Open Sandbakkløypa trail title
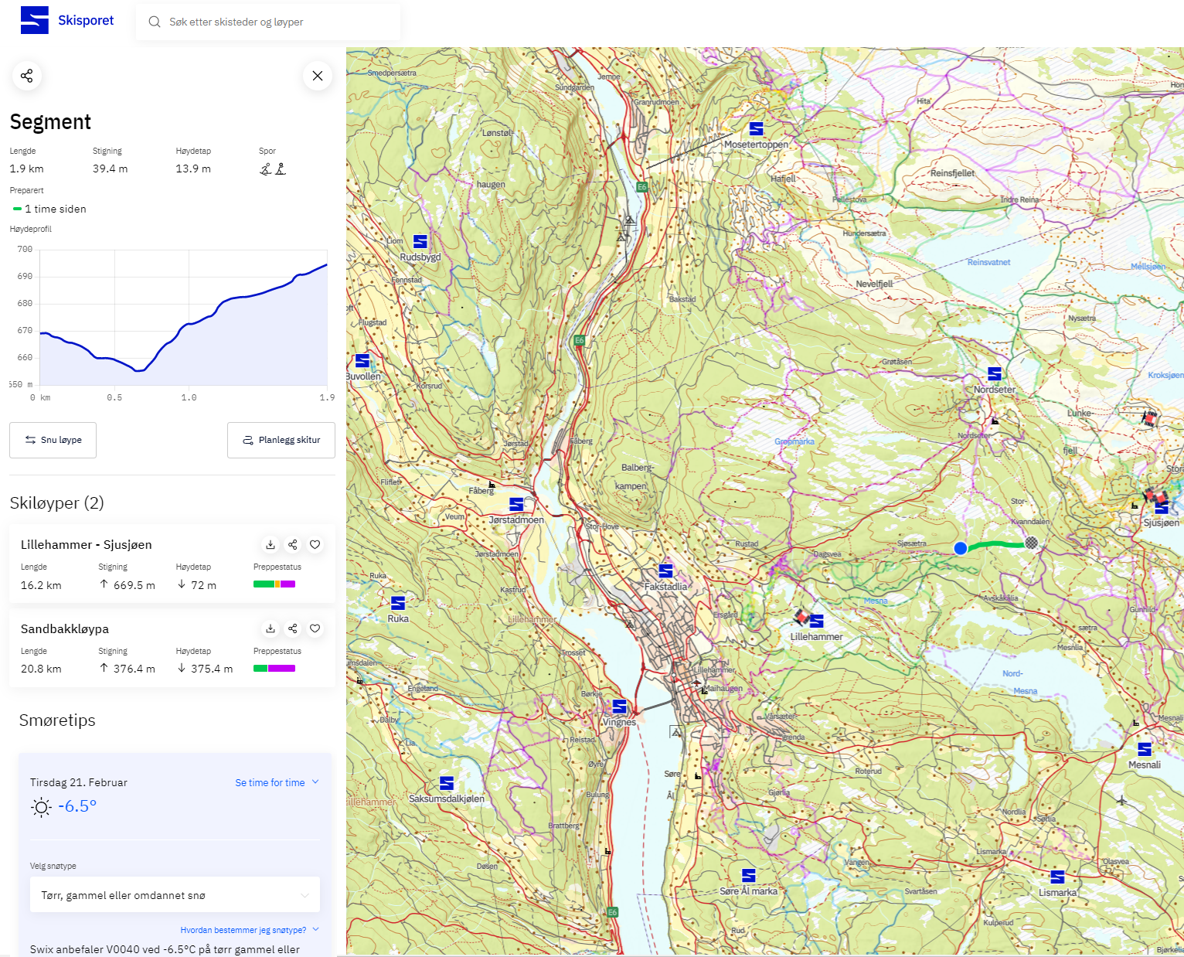 tap(65, 629)
